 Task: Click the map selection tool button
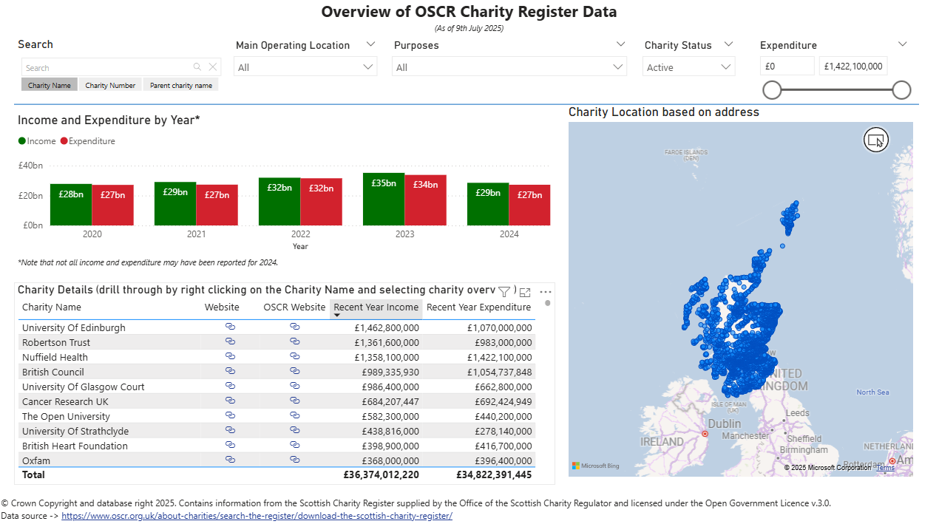[876, 140]
